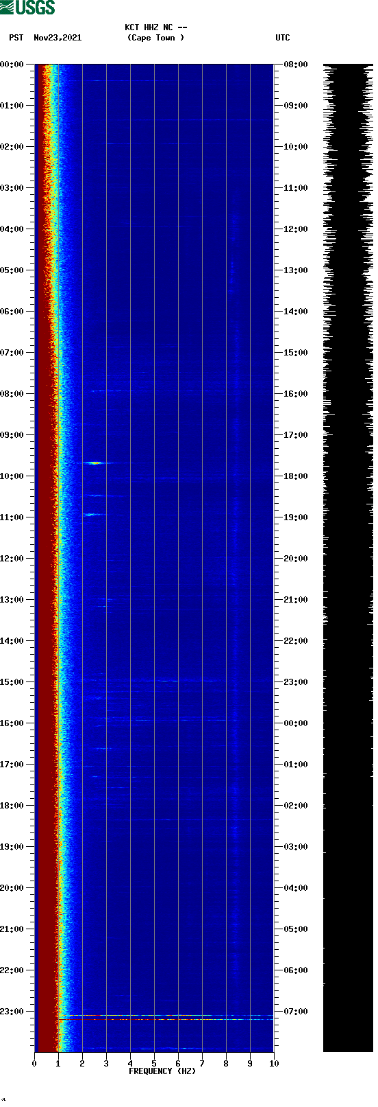The height and width of the screenshot is (1107, 378).
Task: Click the 01:00 PST time label
Action: coord(12,106)
